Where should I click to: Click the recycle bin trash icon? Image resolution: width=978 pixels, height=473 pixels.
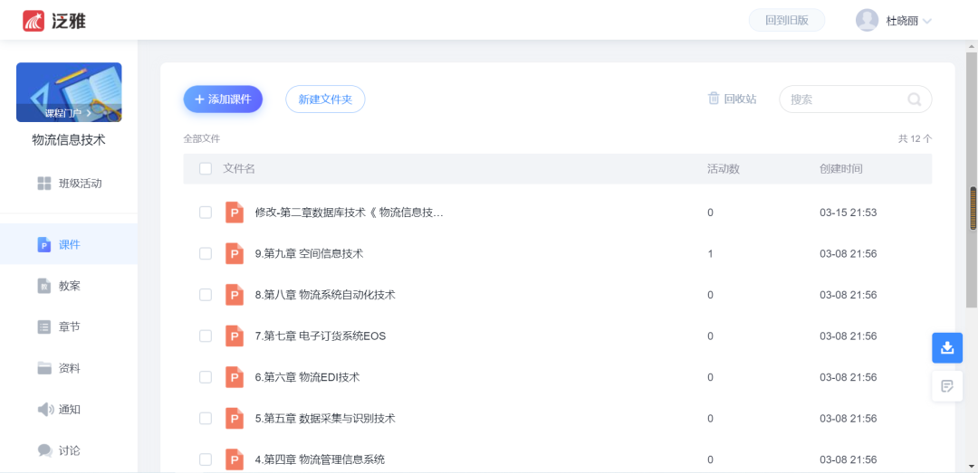(714, 99)
